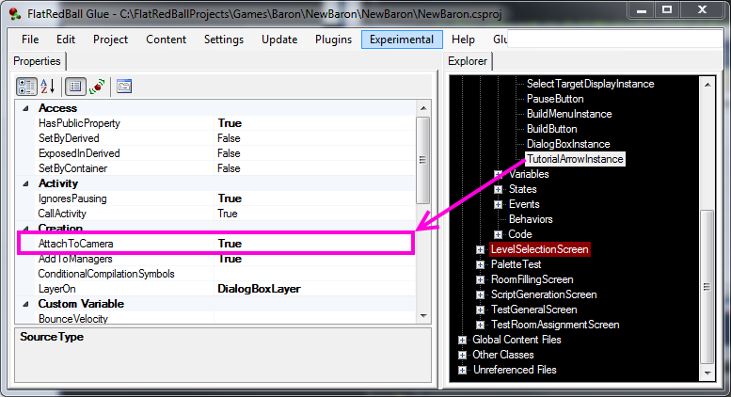
Task: Collapse the Access category
Action: coord(25,108)
